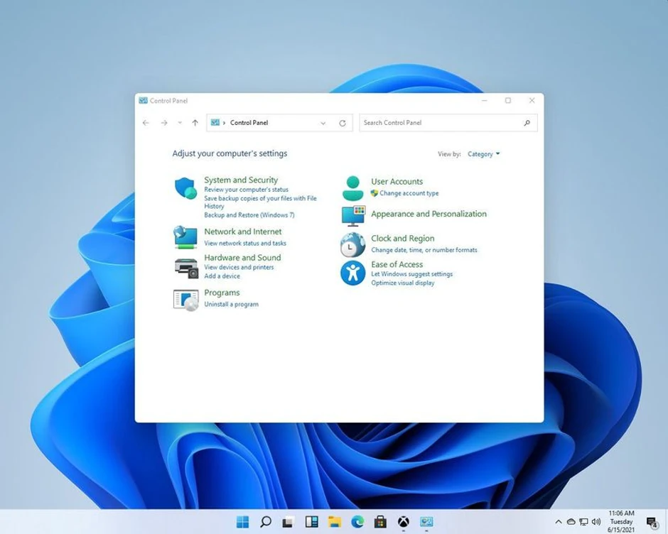Open the address bar dropdown chevron

click(x=323, y=123)
